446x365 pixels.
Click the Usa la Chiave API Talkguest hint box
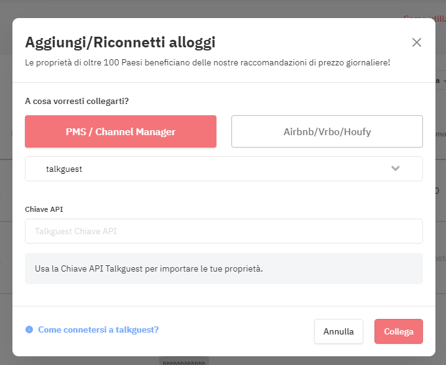[x=223, y=268]
